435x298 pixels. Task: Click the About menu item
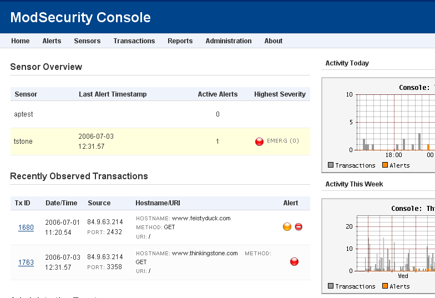coord(274,41)
